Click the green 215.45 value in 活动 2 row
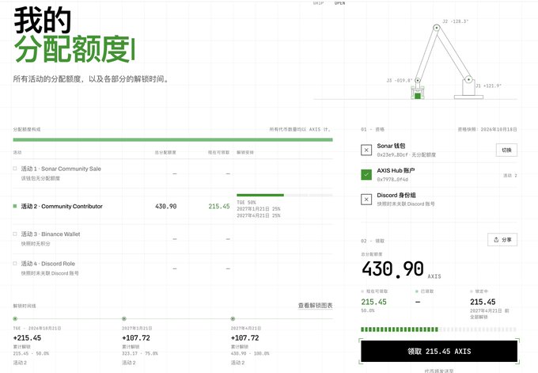 coord(219,207)
